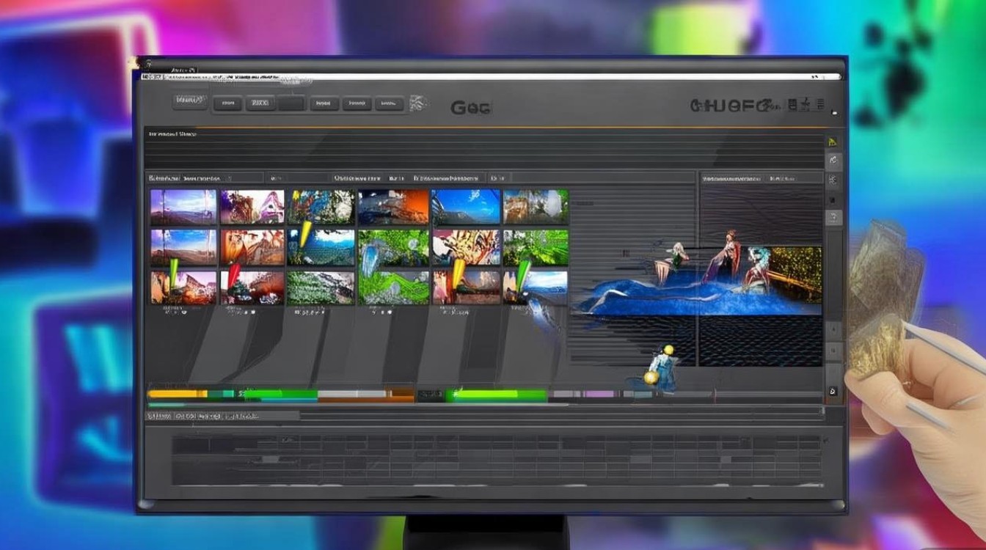Click the question mark icon in right sidebar
Screen dimensions: 986x550
(x=833, y=218)
